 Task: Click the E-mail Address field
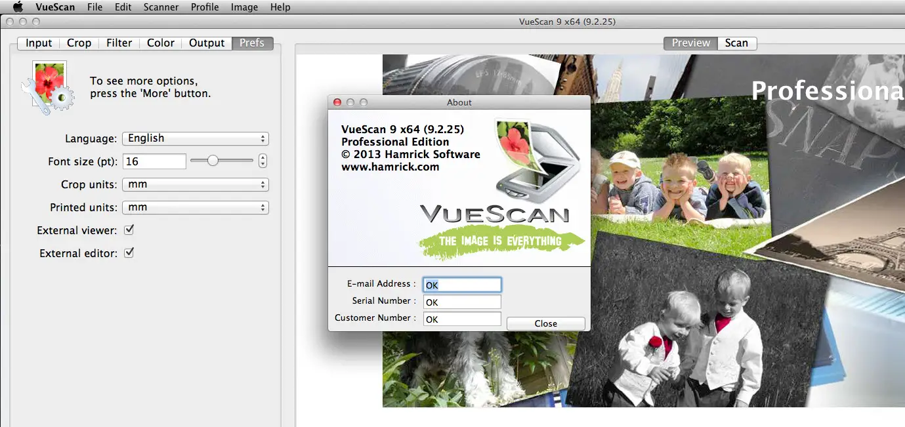(462, 285)
